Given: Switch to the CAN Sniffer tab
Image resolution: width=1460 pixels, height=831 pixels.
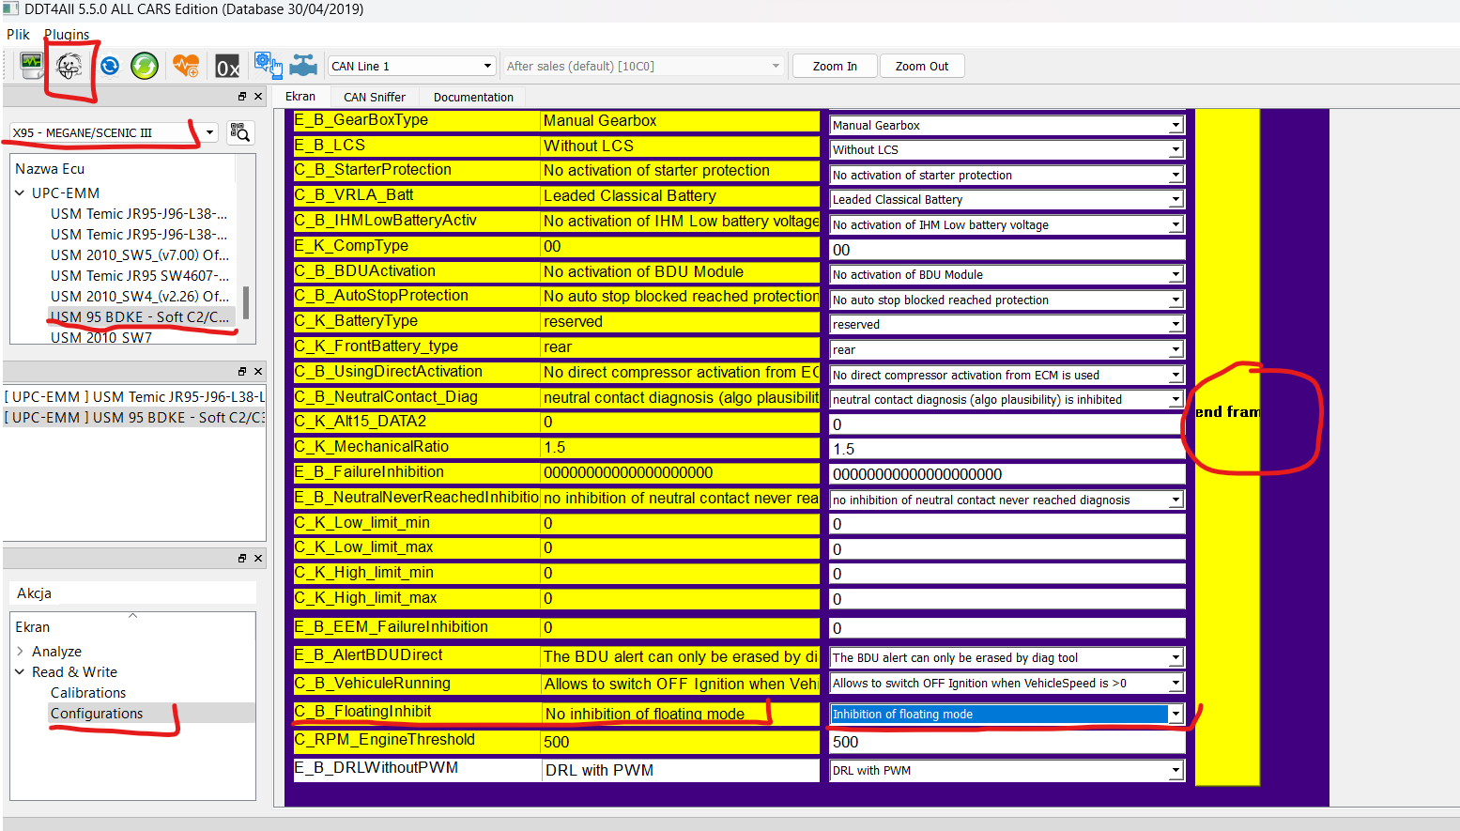Looking at the screenshot, I should coord(374,97).
